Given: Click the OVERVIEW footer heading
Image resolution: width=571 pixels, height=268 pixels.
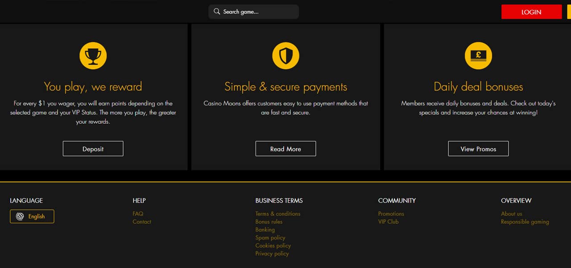Looking at the screenshot, I should click(x=516, y=201).
